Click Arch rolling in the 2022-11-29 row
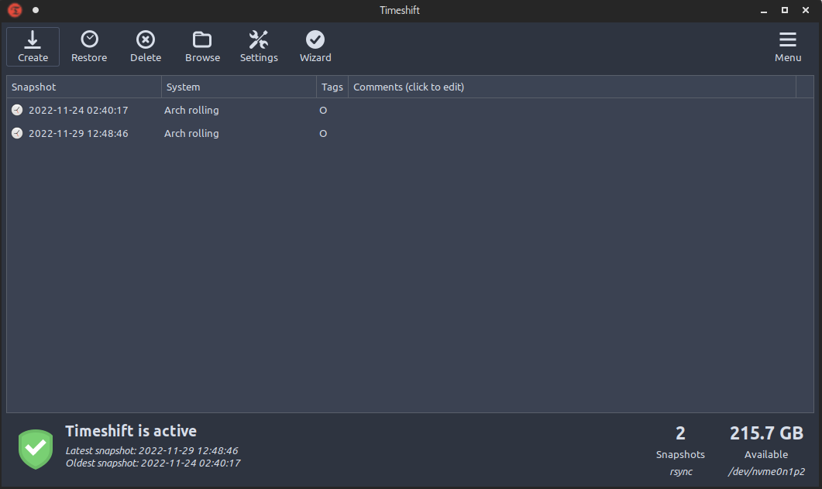 [x=191, y=134]
